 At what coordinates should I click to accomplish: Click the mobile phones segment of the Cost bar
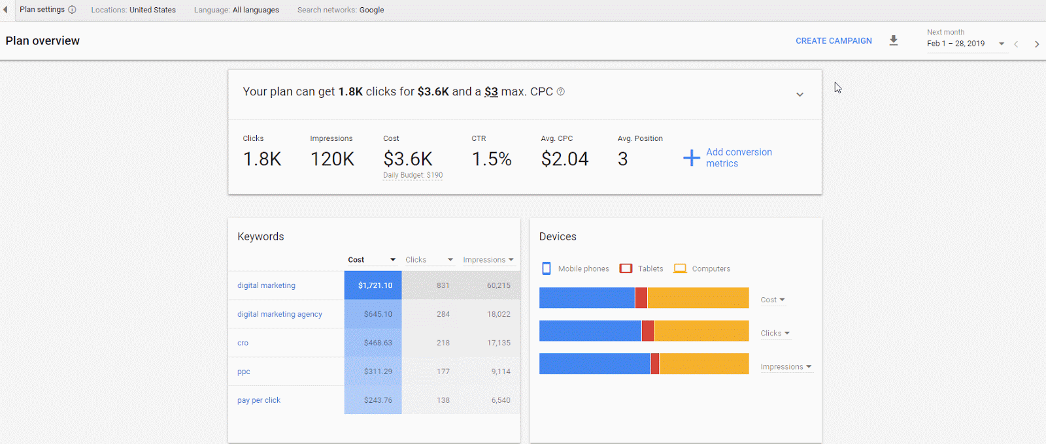587,298
